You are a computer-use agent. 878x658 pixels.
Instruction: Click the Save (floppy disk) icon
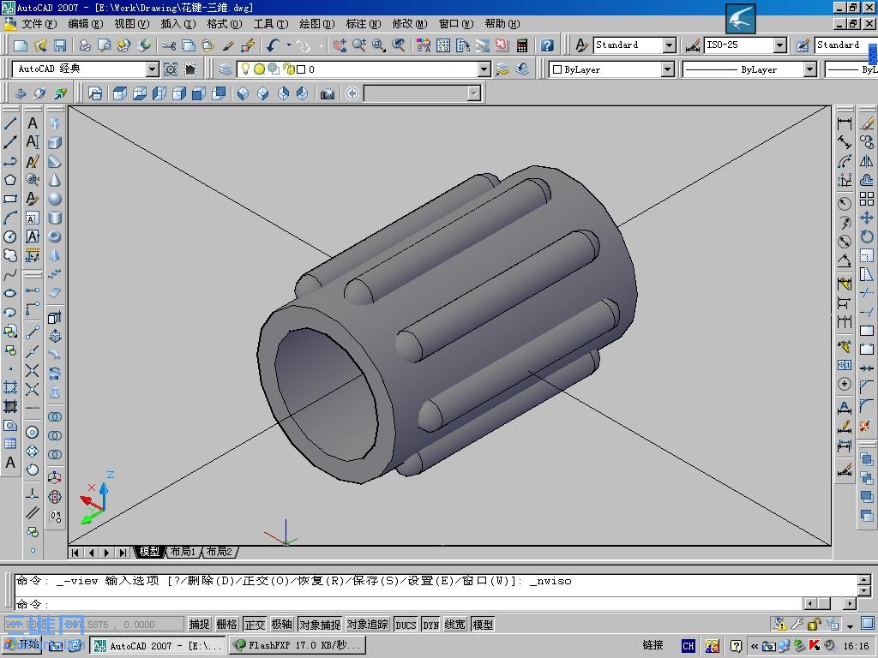click(60, 45)
